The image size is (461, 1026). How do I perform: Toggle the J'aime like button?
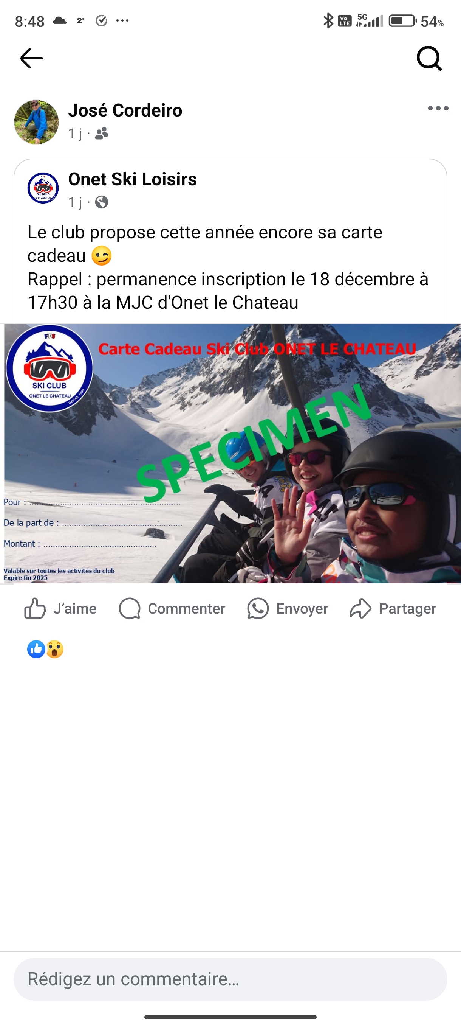tap(60, 608)
